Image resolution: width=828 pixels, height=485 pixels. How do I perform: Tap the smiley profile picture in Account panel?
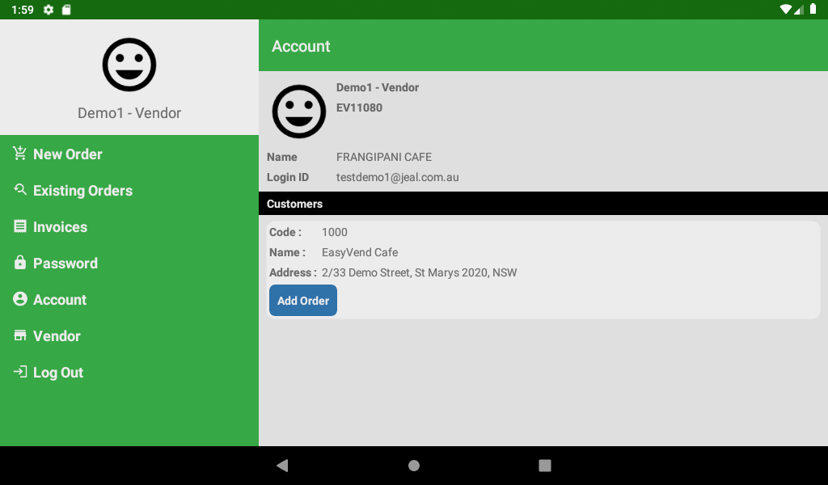299,112
